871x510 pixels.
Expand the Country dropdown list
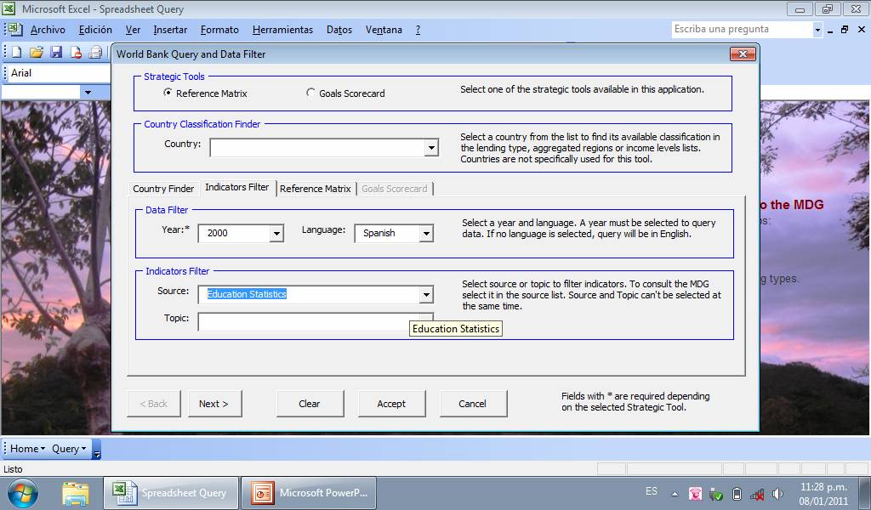pyautogui.click(x=431, y=148)
